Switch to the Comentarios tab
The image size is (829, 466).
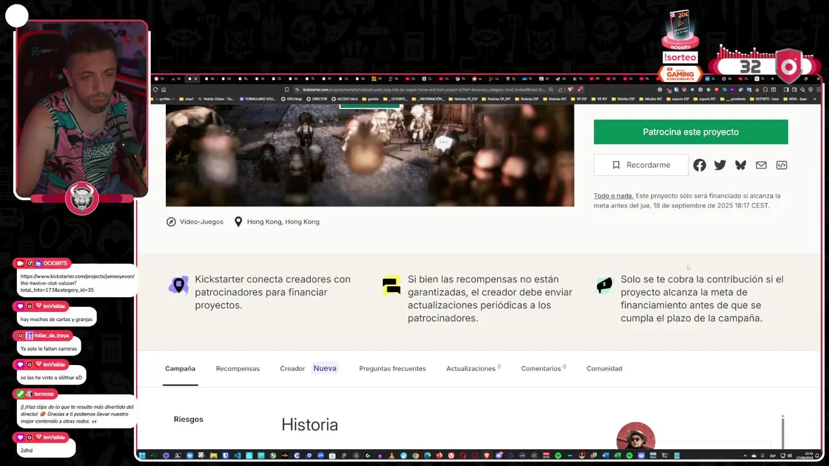[543, 368]
